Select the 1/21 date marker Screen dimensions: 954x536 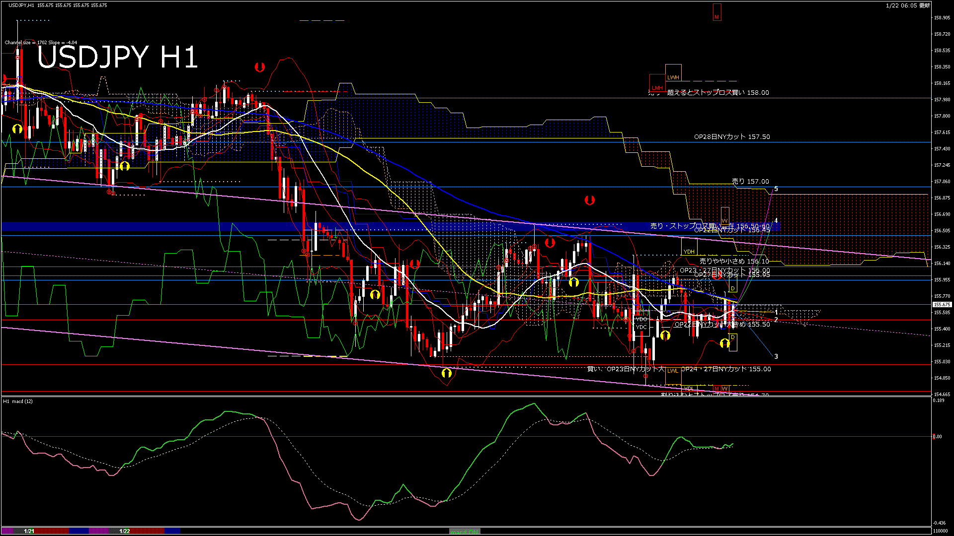(29, 531)
